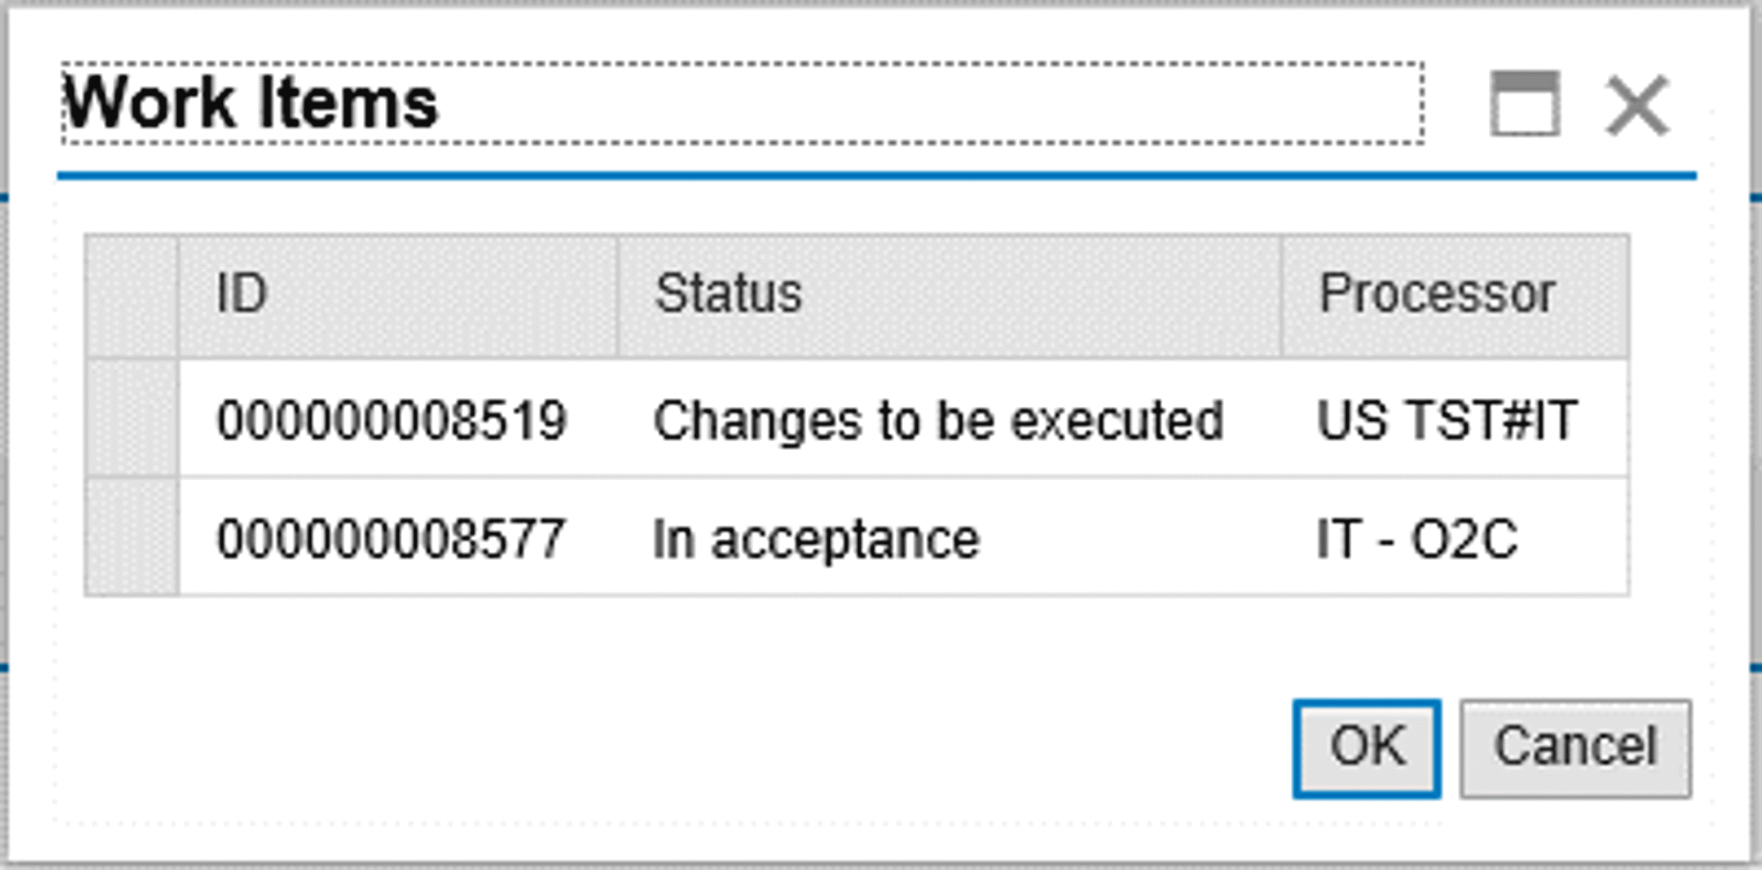Click the status 'Changes to be executed'
The height and width of the screenshot is (870, 1762).
pyautogui.click(x=937, y=420)
